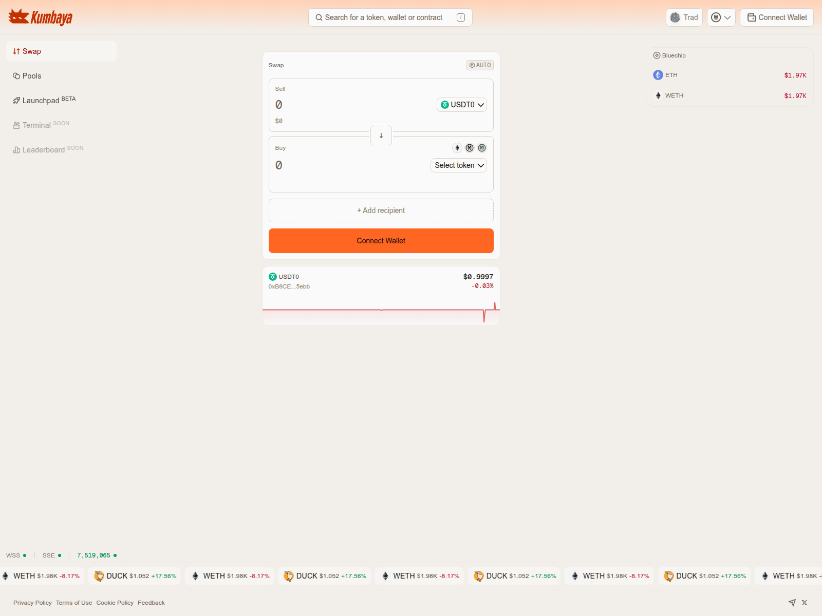Viewport: 822px width, 616px height.
Task: Click the ETH coin icon in Bluechip
Action: [658, 75]
